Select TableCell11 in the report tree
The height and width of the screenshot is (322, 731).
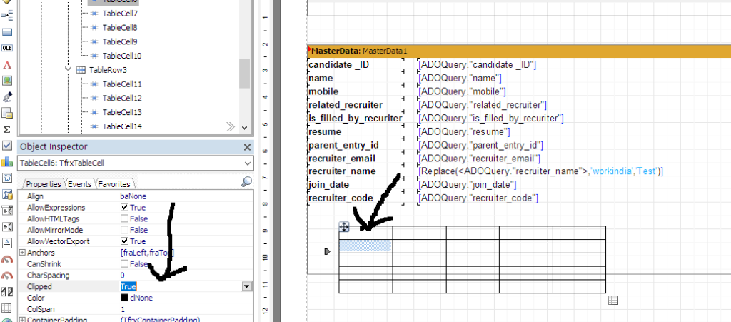[x=121, y=84]
